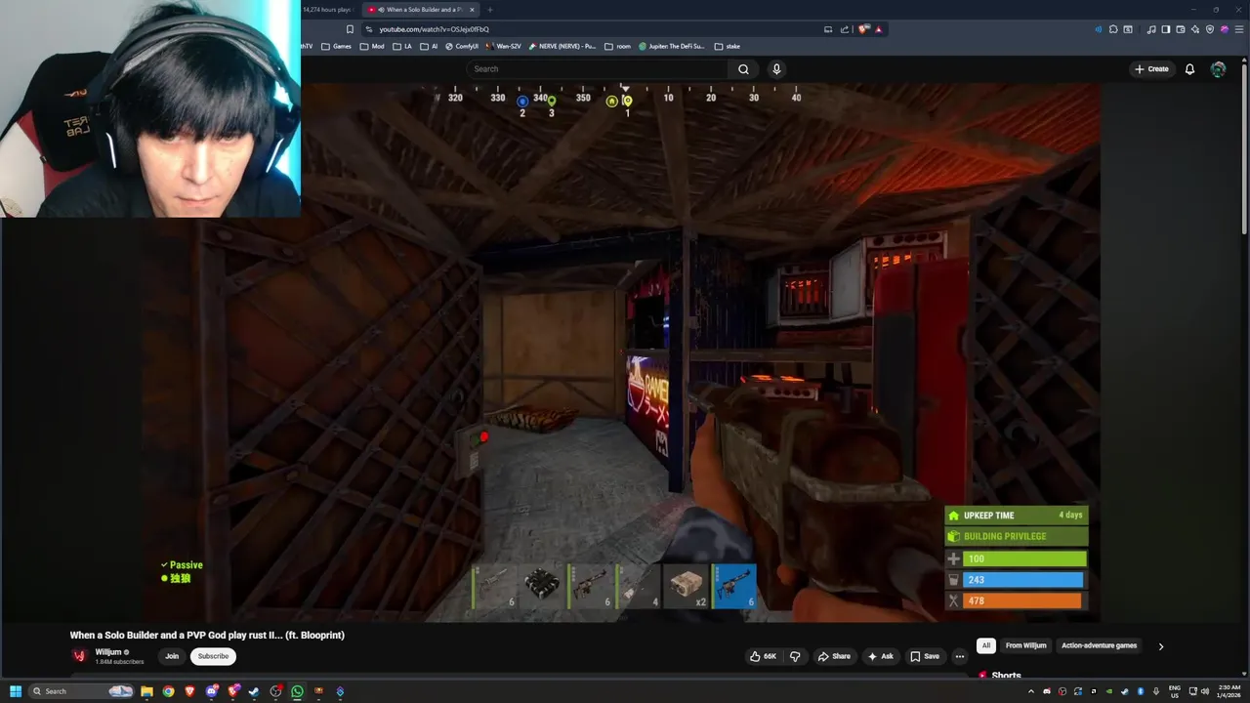The height and width of the screenshot is (703, 1250).
Task: Open the AI bookmarks folder
Action: point(429,46)
